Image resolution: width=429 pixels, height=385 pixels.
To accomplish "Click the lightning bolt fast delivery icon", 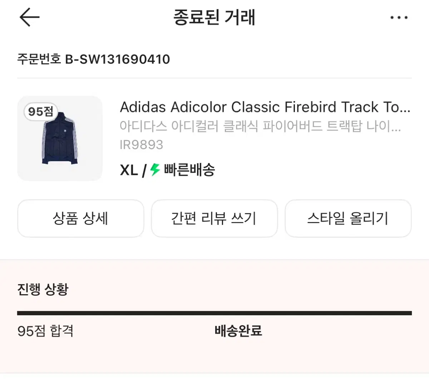I will (154, 170).
